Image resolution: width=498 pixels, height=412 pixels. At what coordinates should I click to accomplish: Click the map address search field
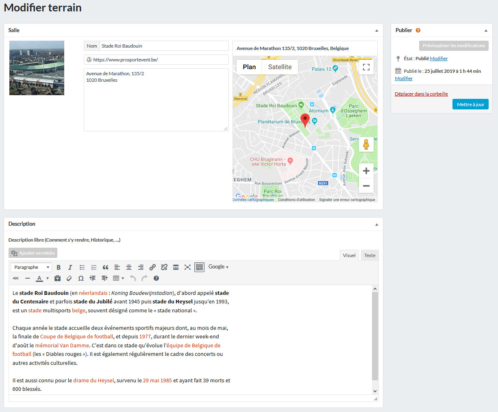305,48
